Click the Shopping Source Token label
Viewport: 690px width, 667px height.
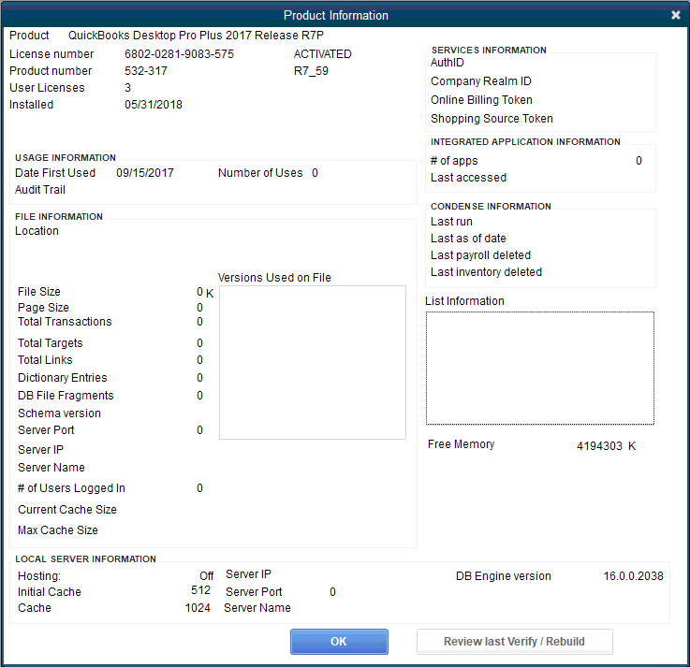point(492,119)
